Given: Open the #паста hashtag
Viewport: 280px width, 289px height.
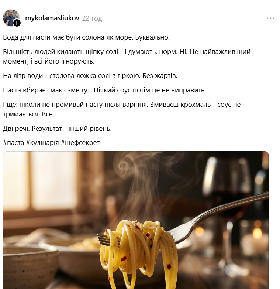Looking at the screenshot, I should click(13, 143).
